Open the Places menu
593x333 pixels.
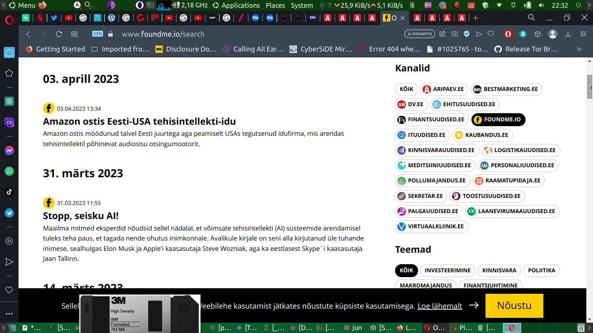275,5
